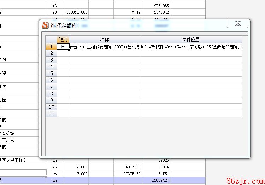Select row number 1 header in grid
This screenshot has height=185, width=265.
click(51, 46)
